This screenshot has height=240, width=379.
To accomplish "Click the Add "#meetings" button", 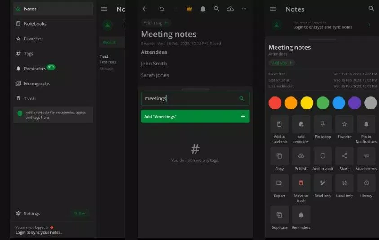I will (195, 117).
